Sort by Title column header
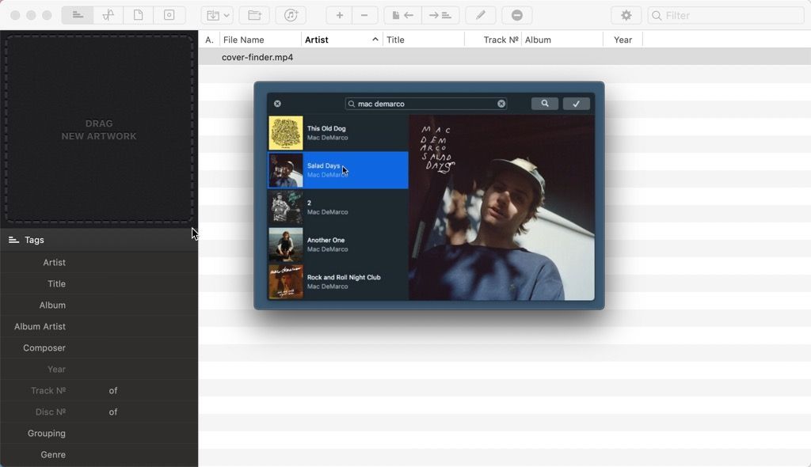Viewport: 811px width, 467px height. [424, 40]
